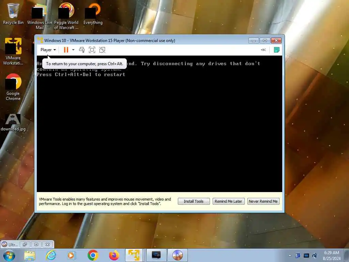Suspend the VM with the orange pause button
The image size is (349, 262).
click(66, 50)
